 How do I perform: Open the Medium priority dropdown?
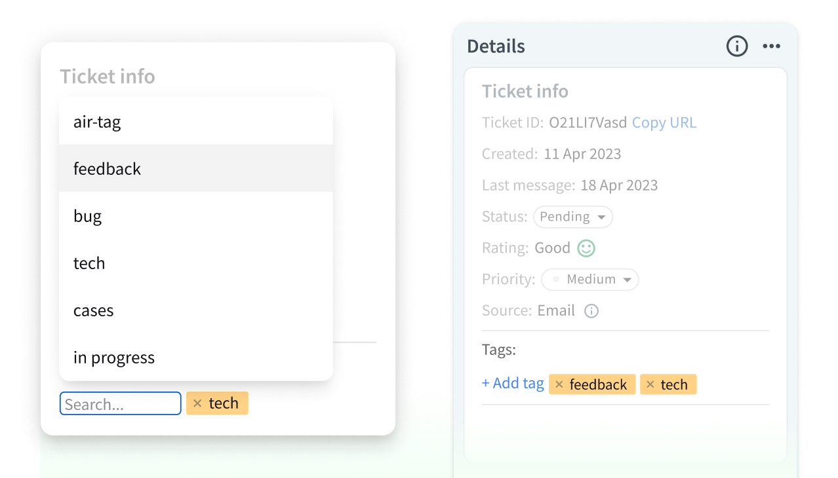(589, 279)
